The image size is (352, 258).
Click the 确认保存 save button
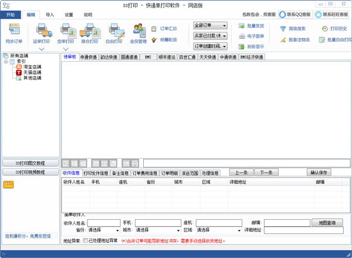tap(319, 173)
